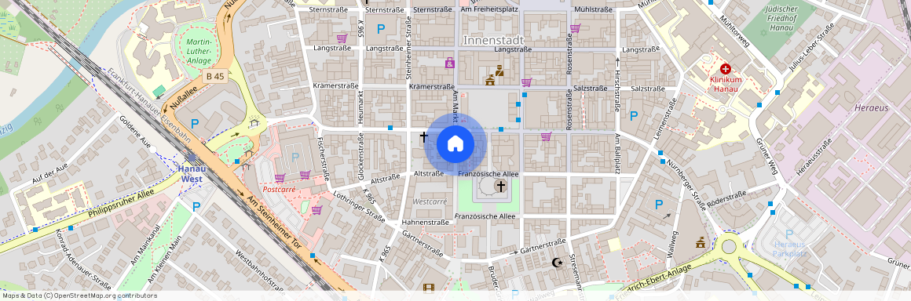Screen dimensions: 911x301
Task: Click the blue home location marker
Action: coord(455,143)
